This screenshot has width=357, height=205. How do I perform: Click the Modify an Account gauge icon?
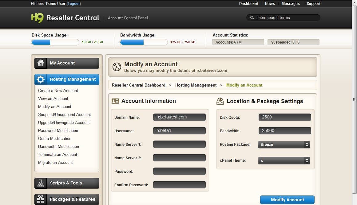coord(117,67)
